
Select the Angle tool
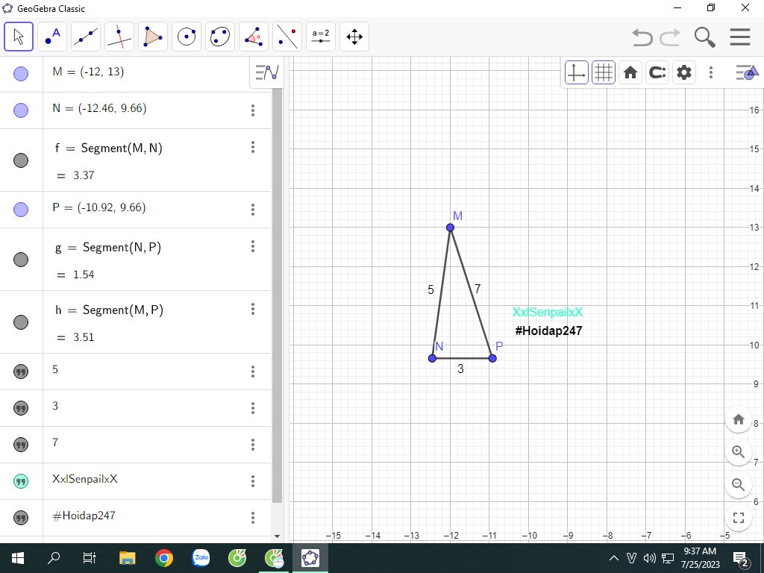pyautogui.click(x=254, y=37)
